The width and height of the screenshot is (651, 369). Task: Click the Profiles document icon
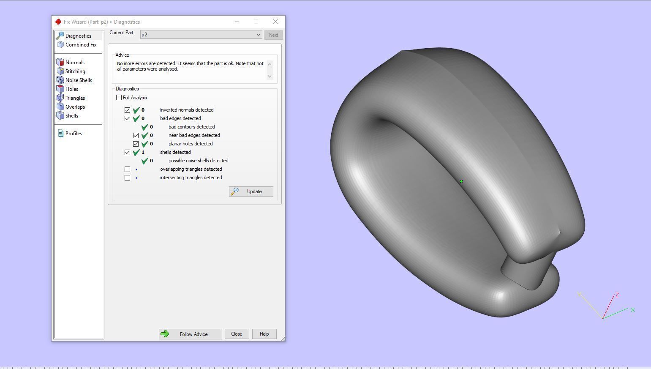tap(60, 133)
